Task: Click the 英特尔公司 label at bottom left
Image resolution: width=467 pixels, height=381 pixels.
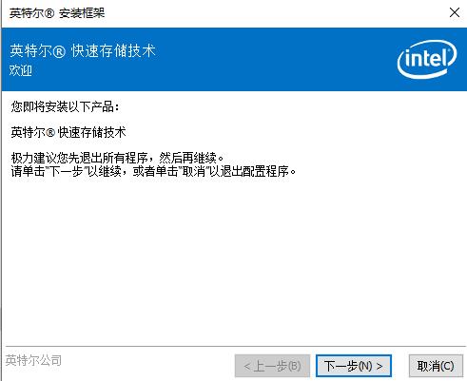Action: point(33,360)
